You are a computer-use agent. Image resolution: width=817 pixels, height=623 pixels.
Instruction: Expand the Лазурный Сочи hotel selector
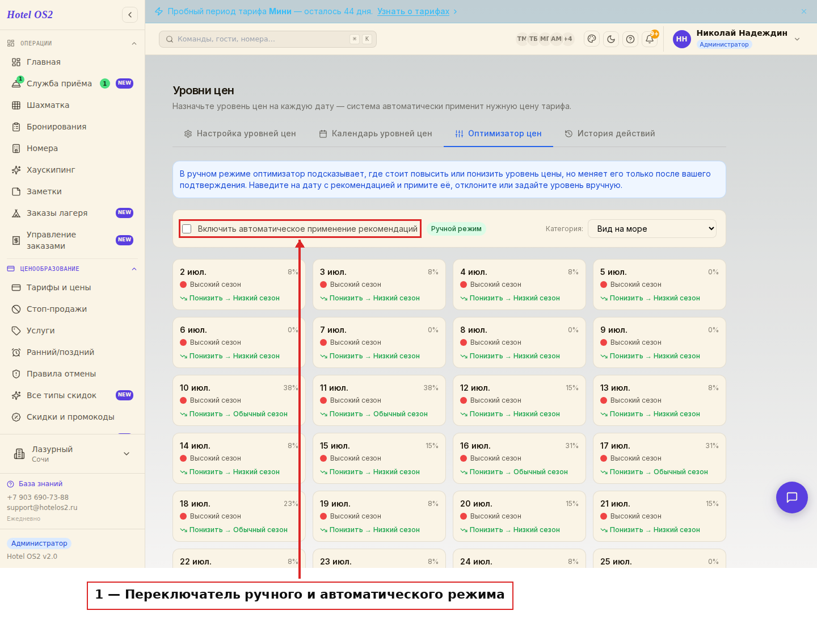127,454
